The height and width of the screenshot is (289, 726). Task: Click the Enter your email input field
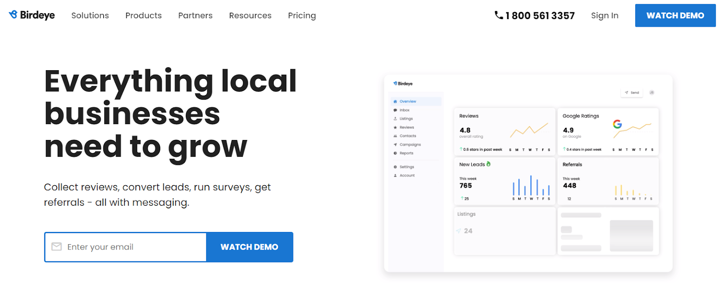coord(126,247)
